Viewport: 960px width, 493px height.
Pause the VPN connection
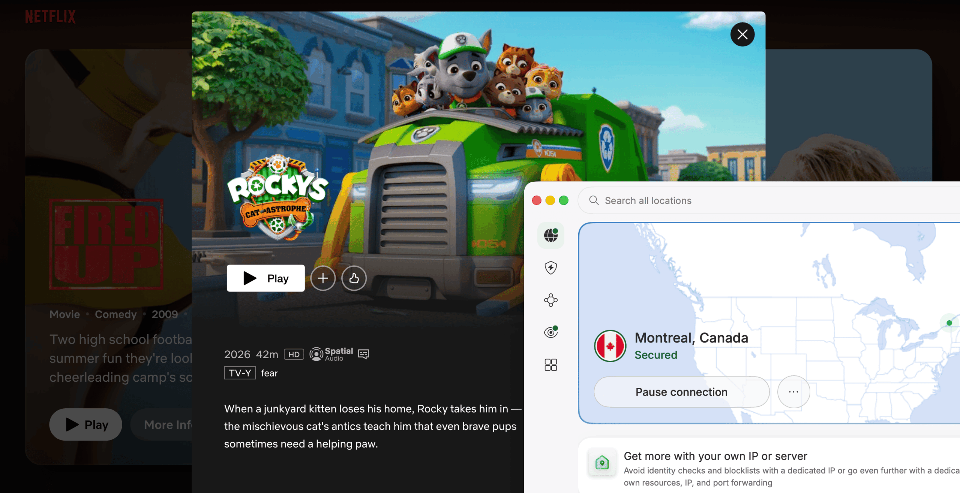pos(681,392)
